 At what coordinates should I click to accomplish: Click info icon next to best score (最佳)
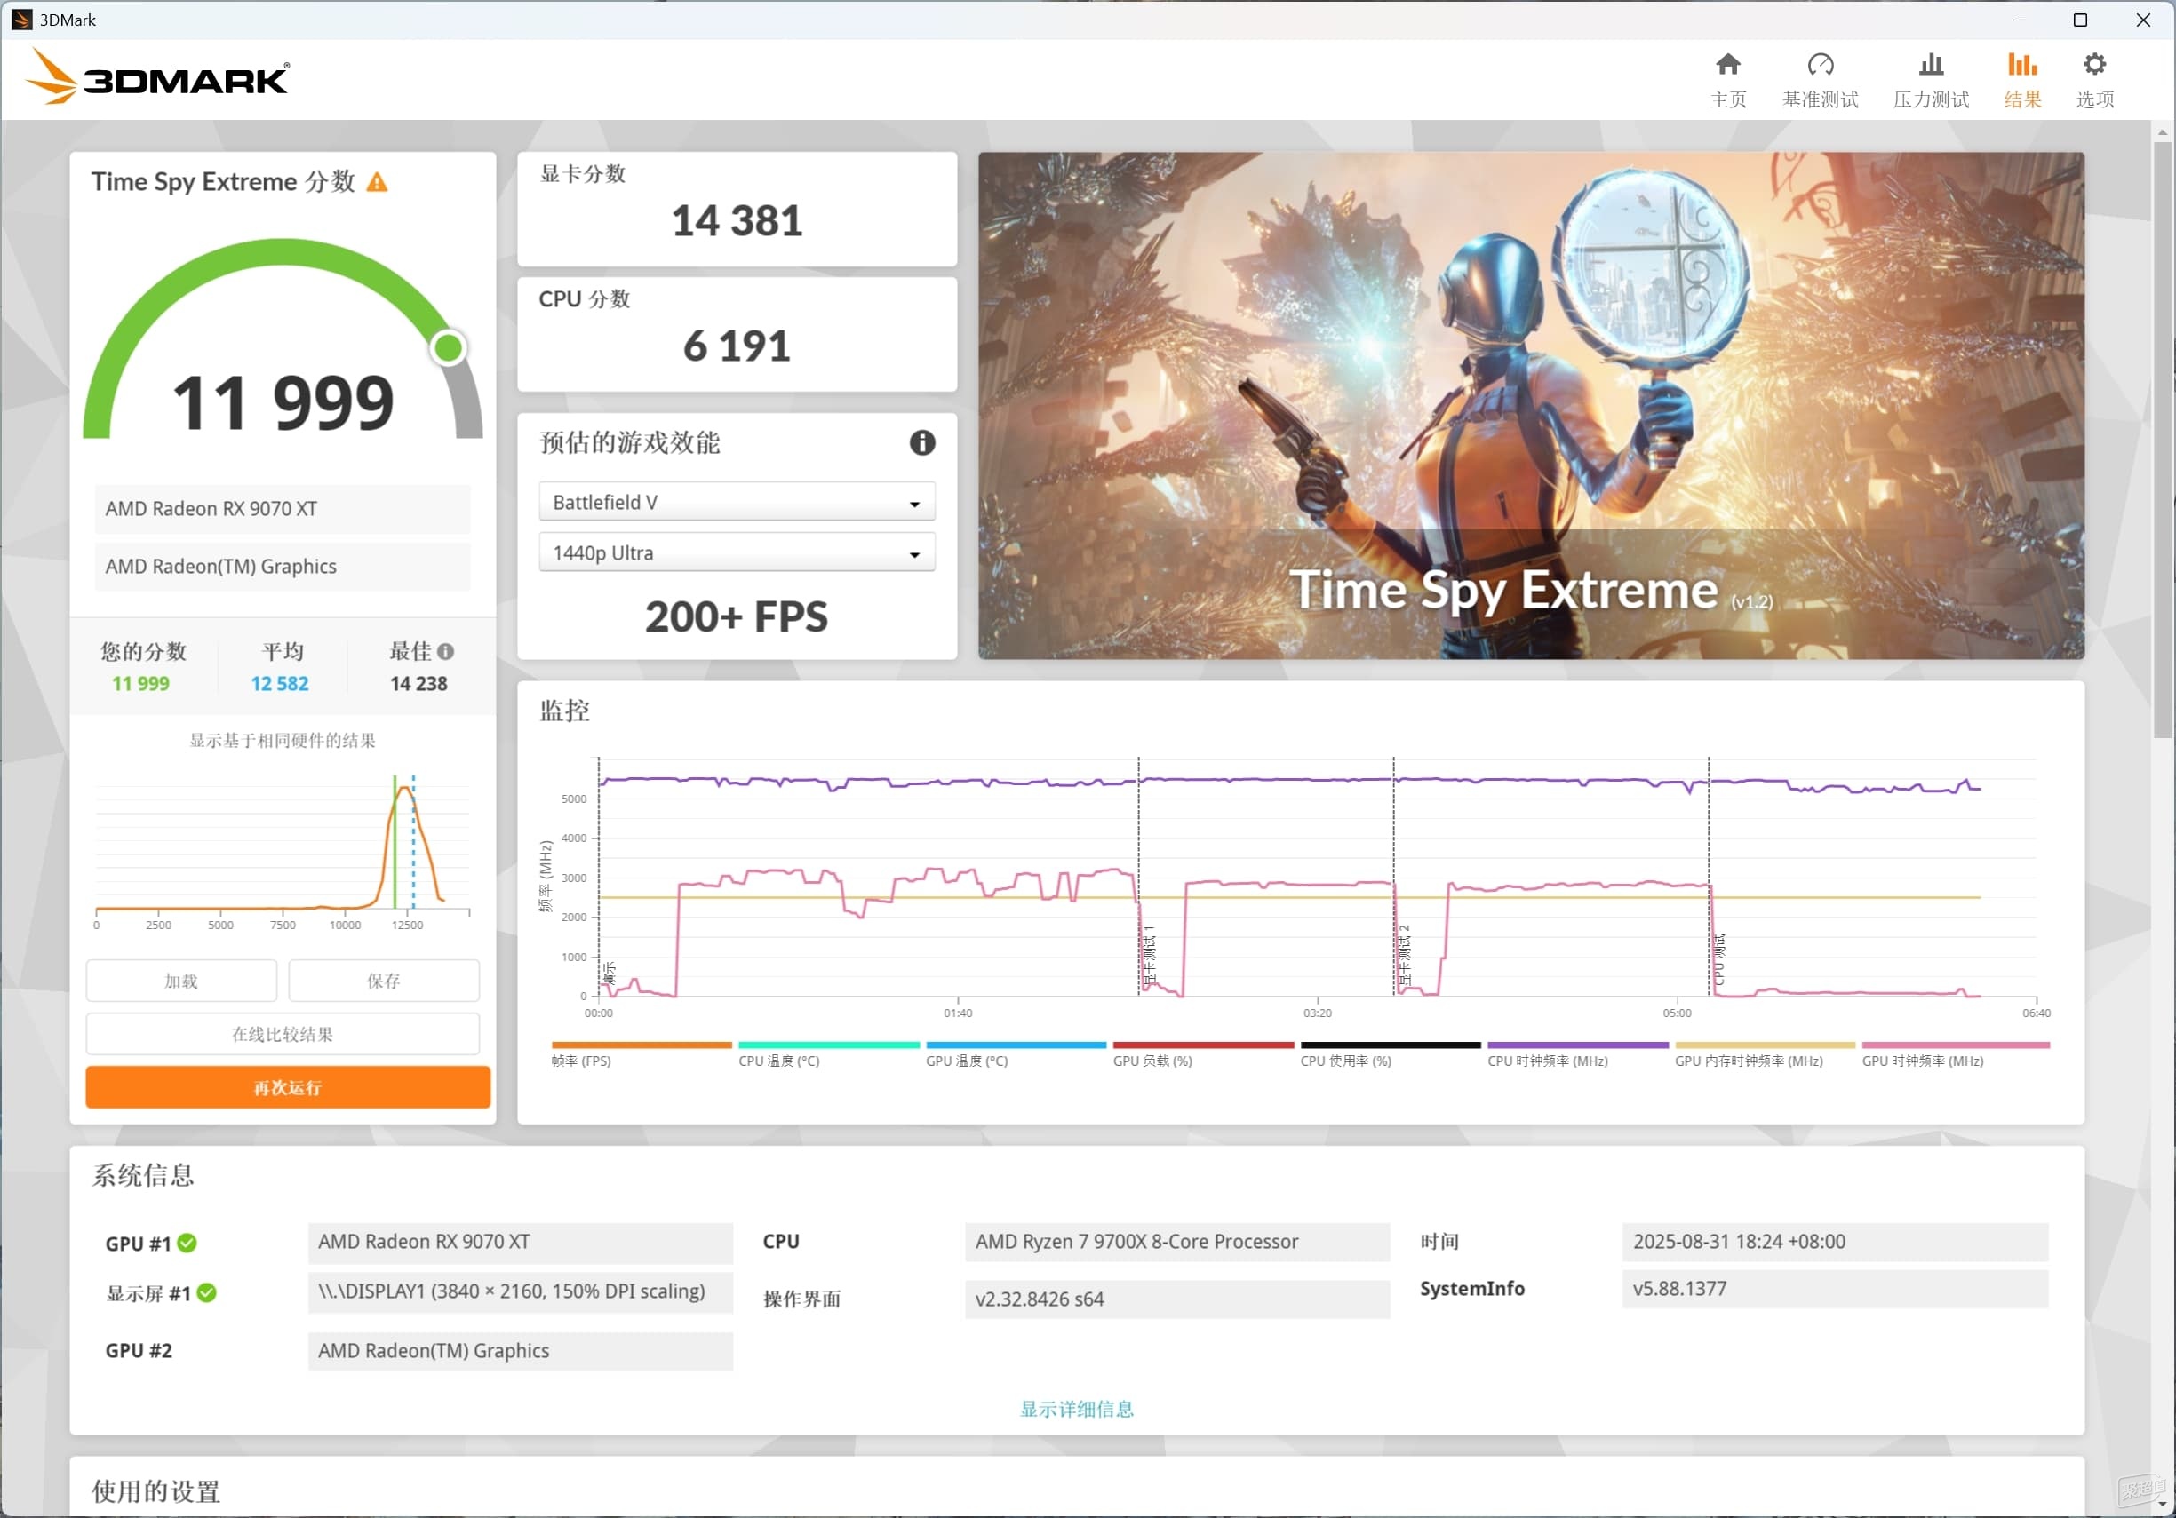click(x=445, y=652)
